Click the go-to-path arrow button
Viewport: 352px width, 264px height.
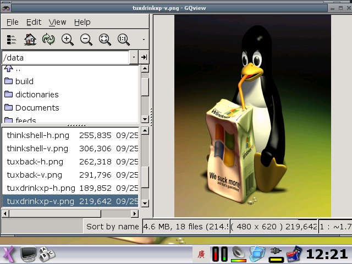coord(144,57)
